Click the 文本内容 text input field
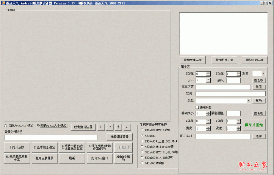274x175 pixels. [223, 87]
